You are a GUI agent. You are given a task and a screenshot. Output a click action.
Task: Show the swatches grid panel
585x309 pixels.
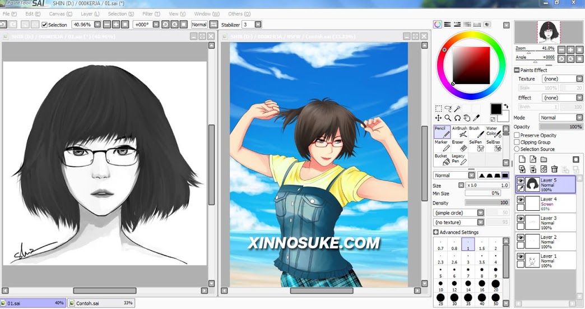coord(477,25)
